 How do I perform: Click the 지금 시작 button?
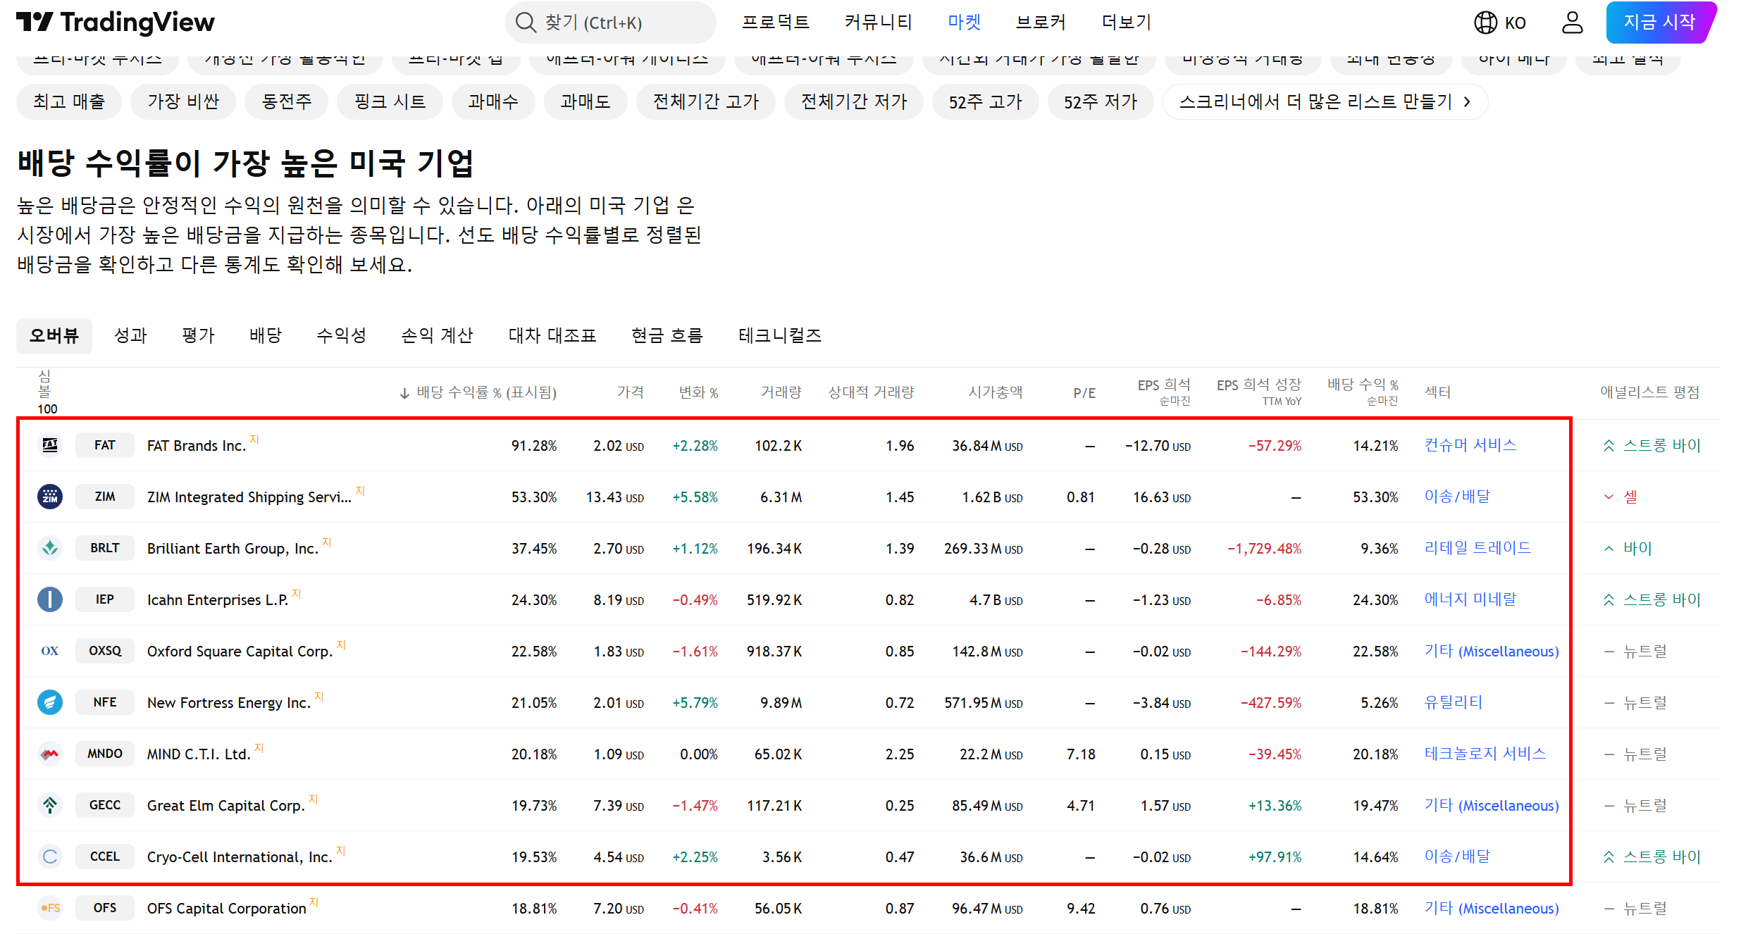coord(1659,23)
